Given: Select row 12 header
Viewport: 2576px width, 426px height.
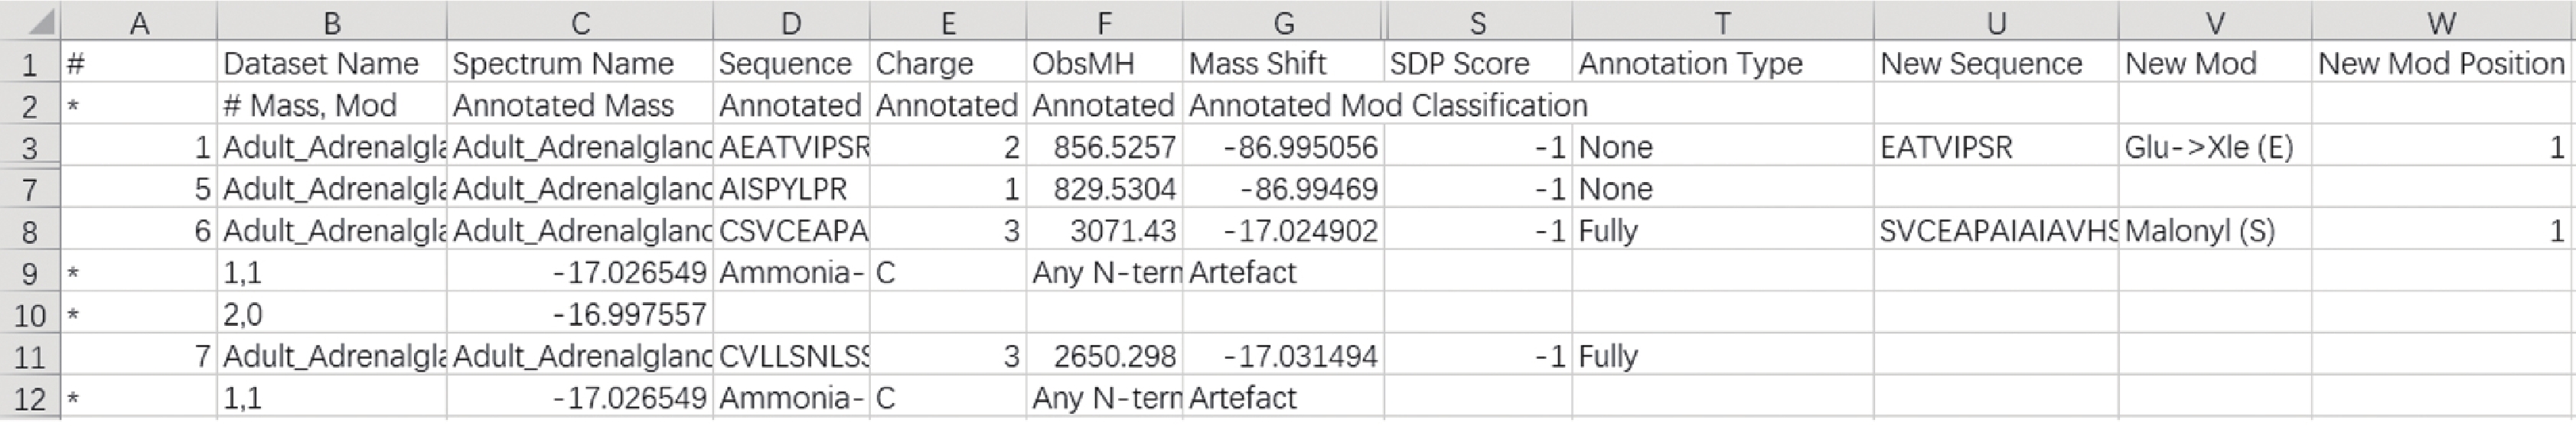Looking at the screenshot, I should click(30, 398).
